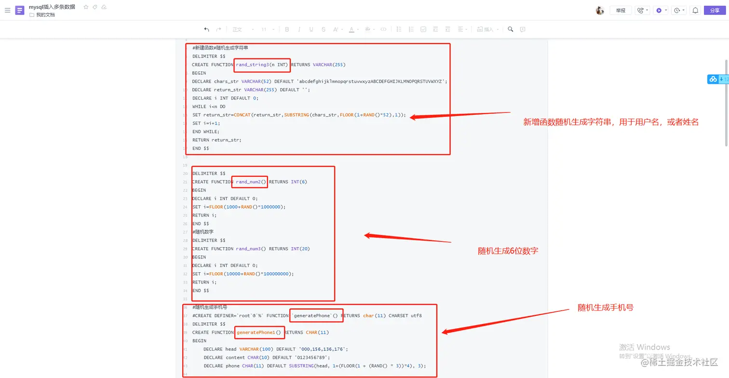Open the font size 11 dropdown
This screenshot has height=378, width=729.
pyautogui.click(x=268, y=29)
